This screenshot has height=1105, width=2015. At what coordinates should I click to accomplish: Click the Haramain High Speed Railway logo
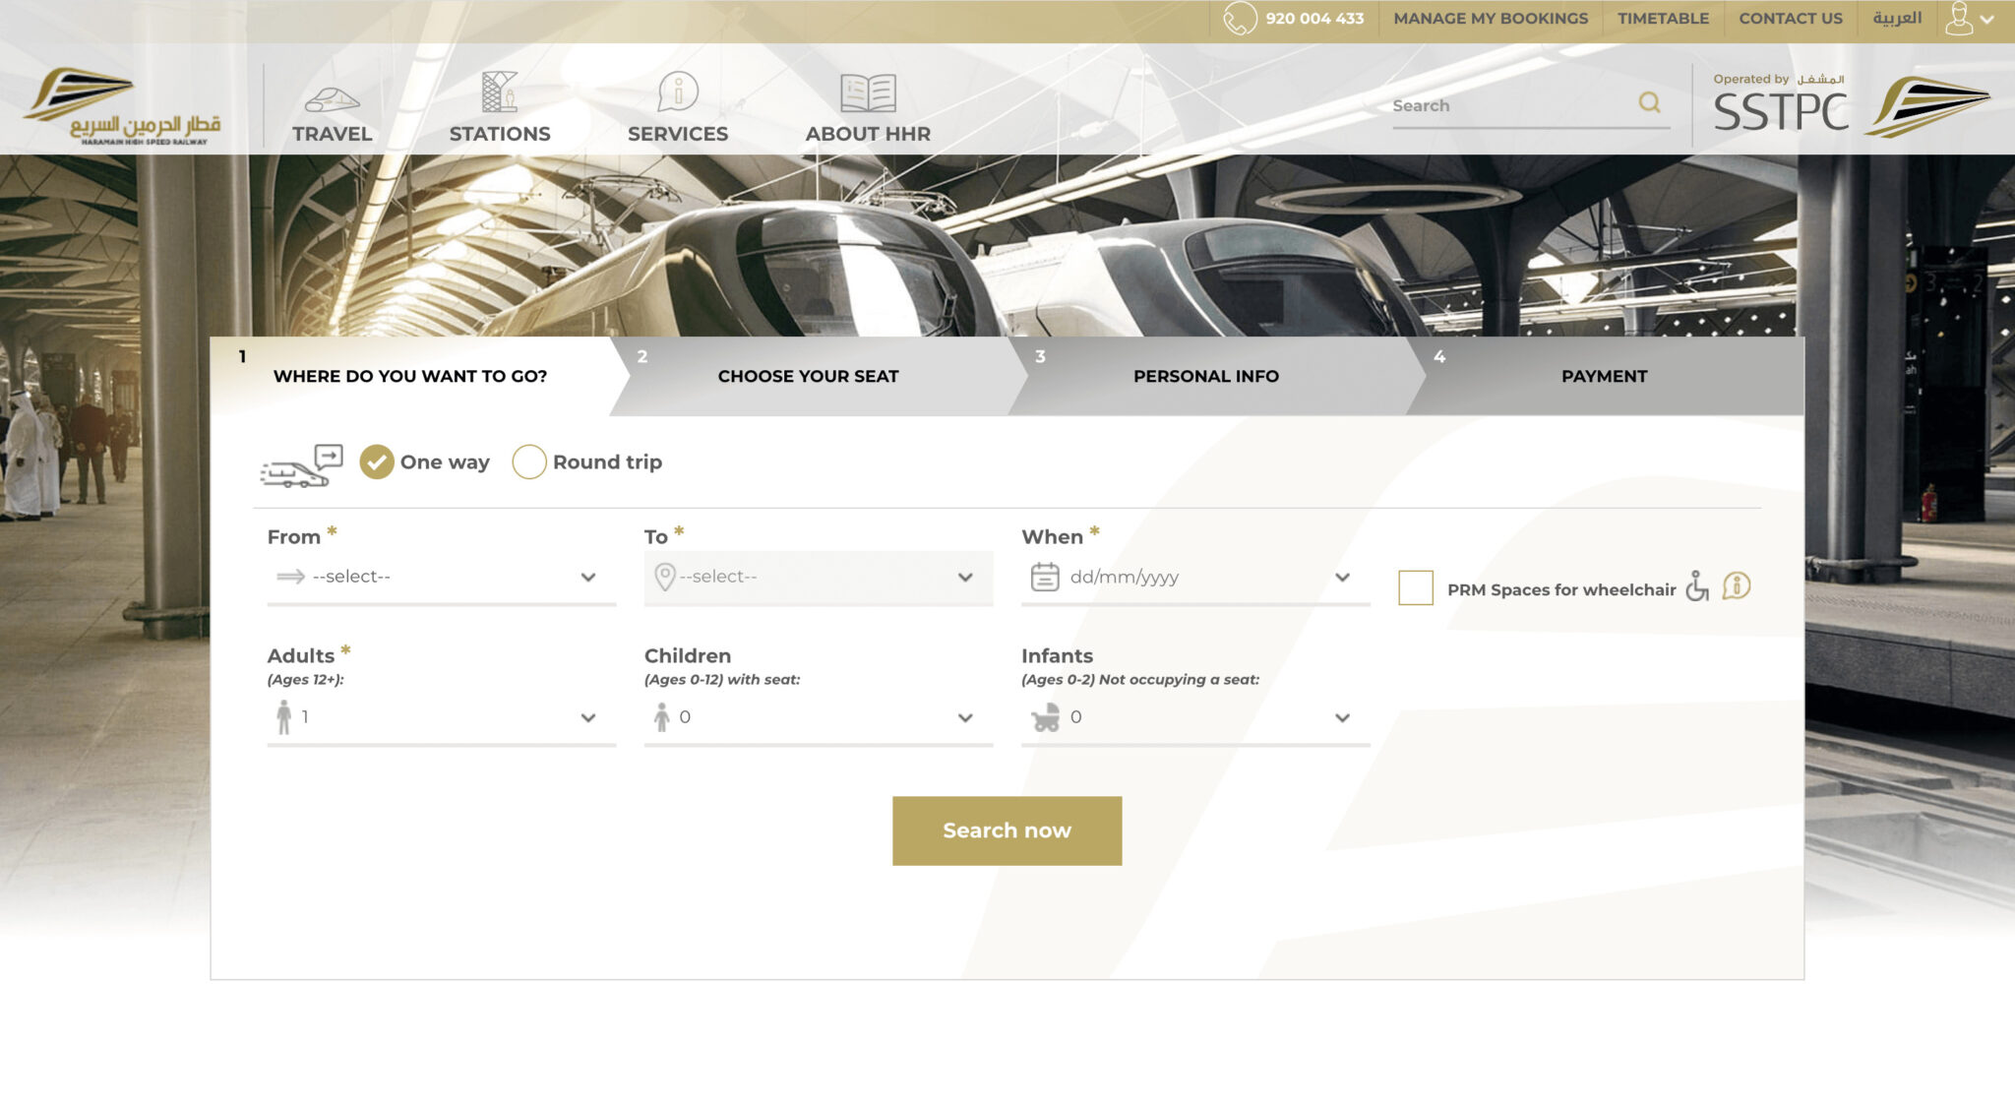[122, 106]
